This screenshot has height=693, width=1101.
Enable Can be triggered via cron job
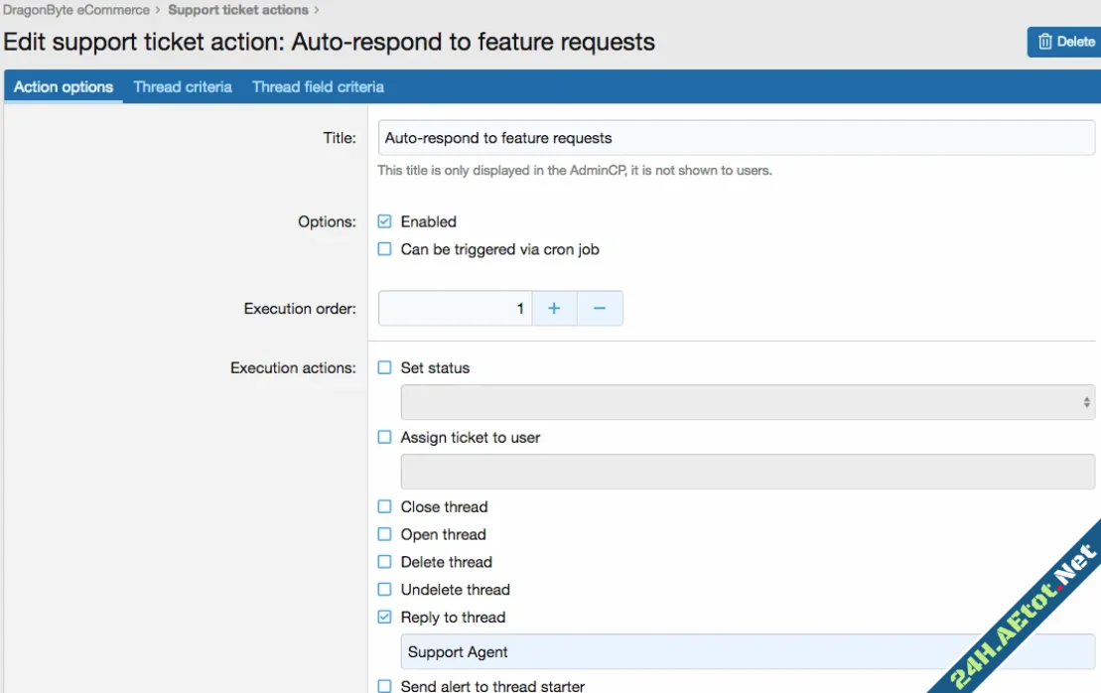coord(385,249)
